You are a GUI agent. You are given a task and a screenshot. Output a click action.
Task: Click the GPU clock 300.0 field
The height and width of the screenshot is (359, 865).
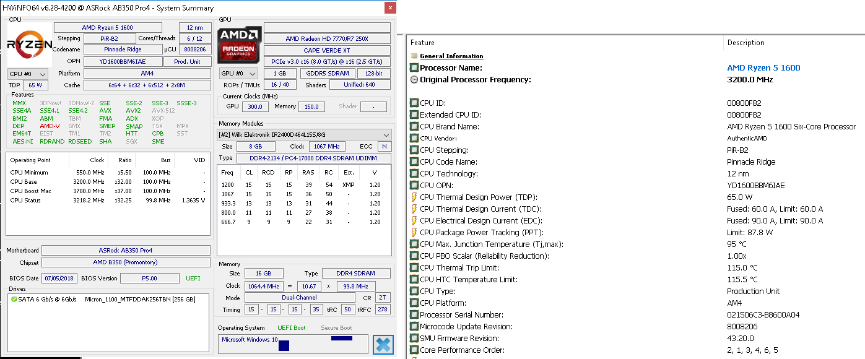click(255, 106)
